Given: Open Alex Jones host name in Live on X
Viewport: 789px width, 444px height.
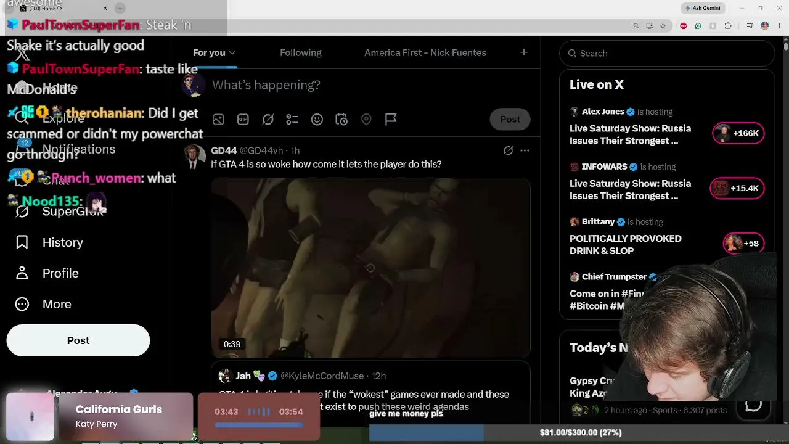Looking at the screenshot, I should point(603,112).
